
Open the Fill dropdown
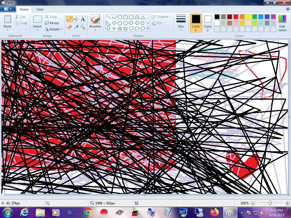[158, 23]
